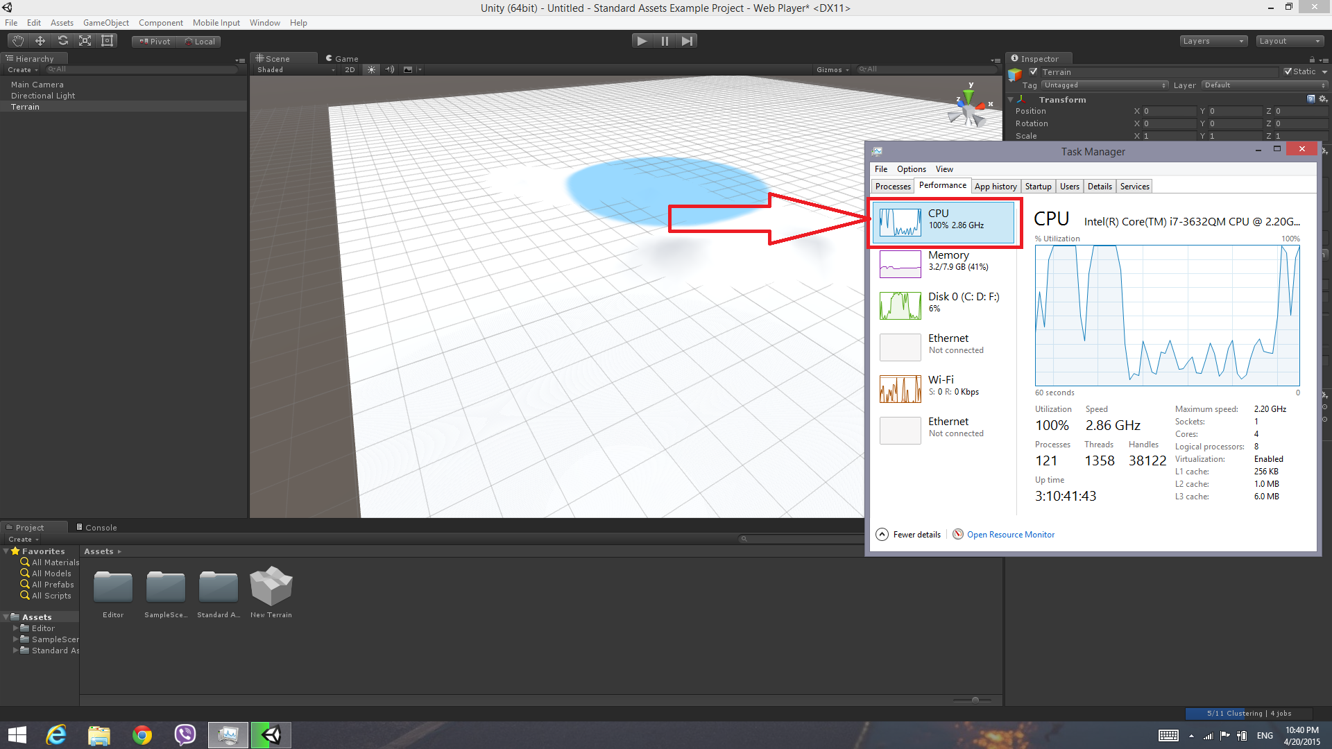Image resolution: width=1332 pixels, height=749 pixels.
Task: Toggle scene lighting in the Scene view
Action: coord(372,69)
